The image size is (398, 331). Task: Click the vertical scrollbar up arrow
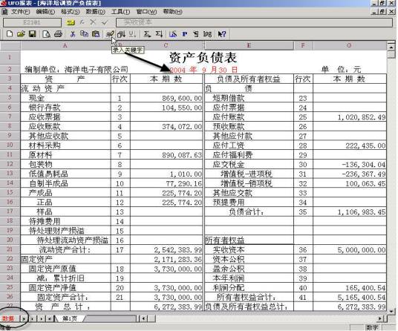(391, 47)
